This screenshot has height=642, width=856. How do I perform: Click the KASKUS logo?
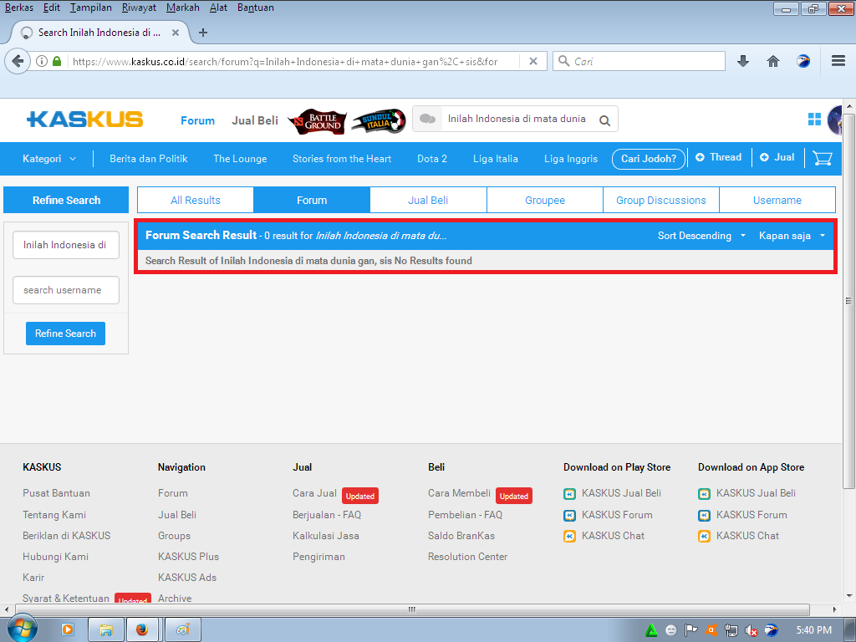[x=85, y=120]
